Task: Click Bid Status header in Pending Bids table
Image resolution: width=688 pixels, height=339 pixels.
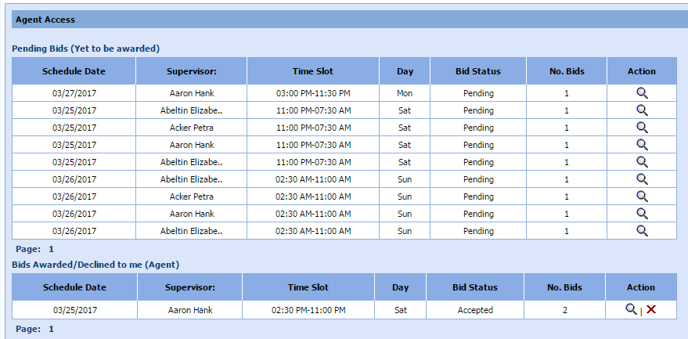Action: coord(477,71)
